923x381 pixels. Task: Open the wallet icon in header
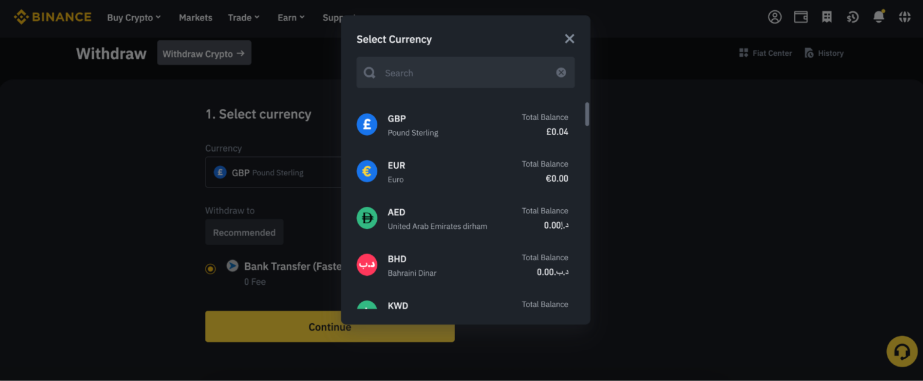click(800, 17)
